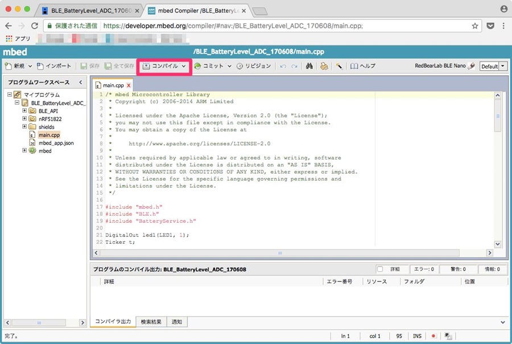This screenshot has height=344, width=512.
Task: Click the browser reload icon
Action: pyautogui.click(x=35, y=26)
